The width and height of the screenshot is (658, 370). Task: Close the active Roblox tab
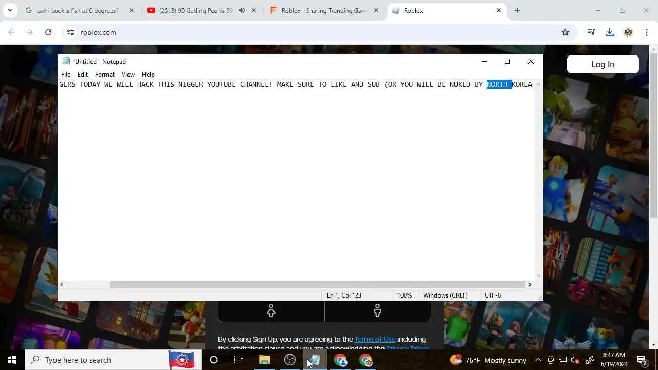click(499, 10)
